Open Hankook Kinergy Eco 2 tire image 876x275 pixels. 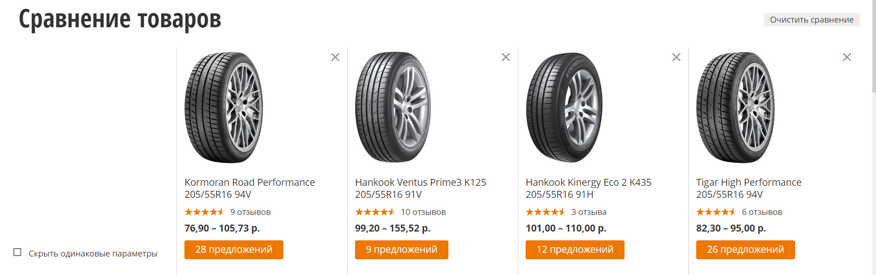564,107
